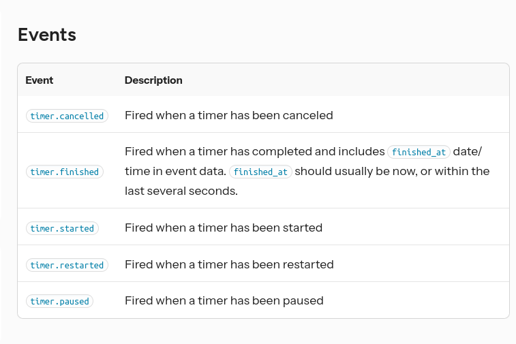Click the timer.cancelled code label

(67, 116)
